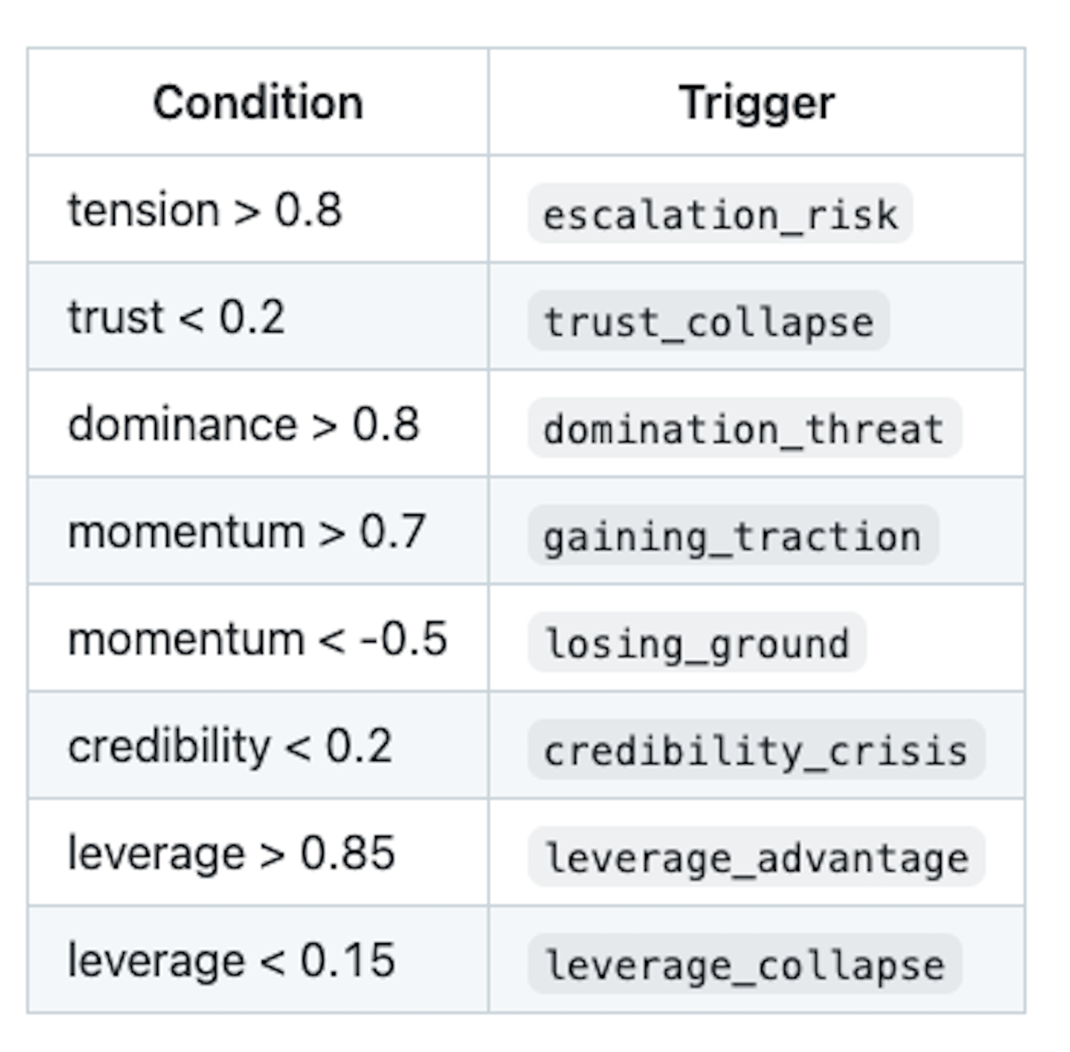Click the tension > 0.8 cell
The width and height of the screenshot is (1070, 1052).
(258, 209)
